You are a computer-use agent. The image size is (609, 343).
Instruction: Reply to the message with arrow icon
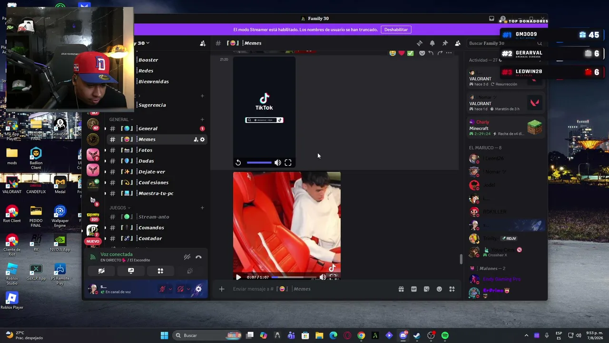click(x=431, y=53)
